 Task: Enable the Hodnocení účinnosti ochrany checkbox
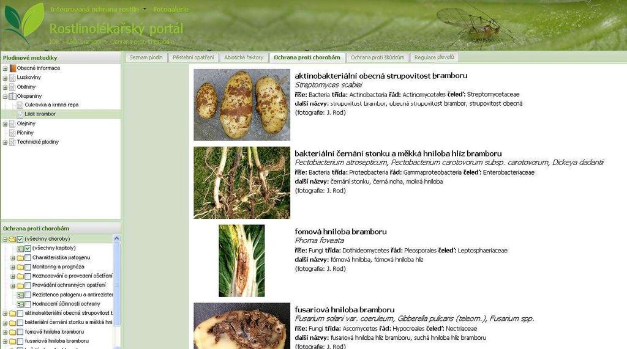(x=28, y=304)
